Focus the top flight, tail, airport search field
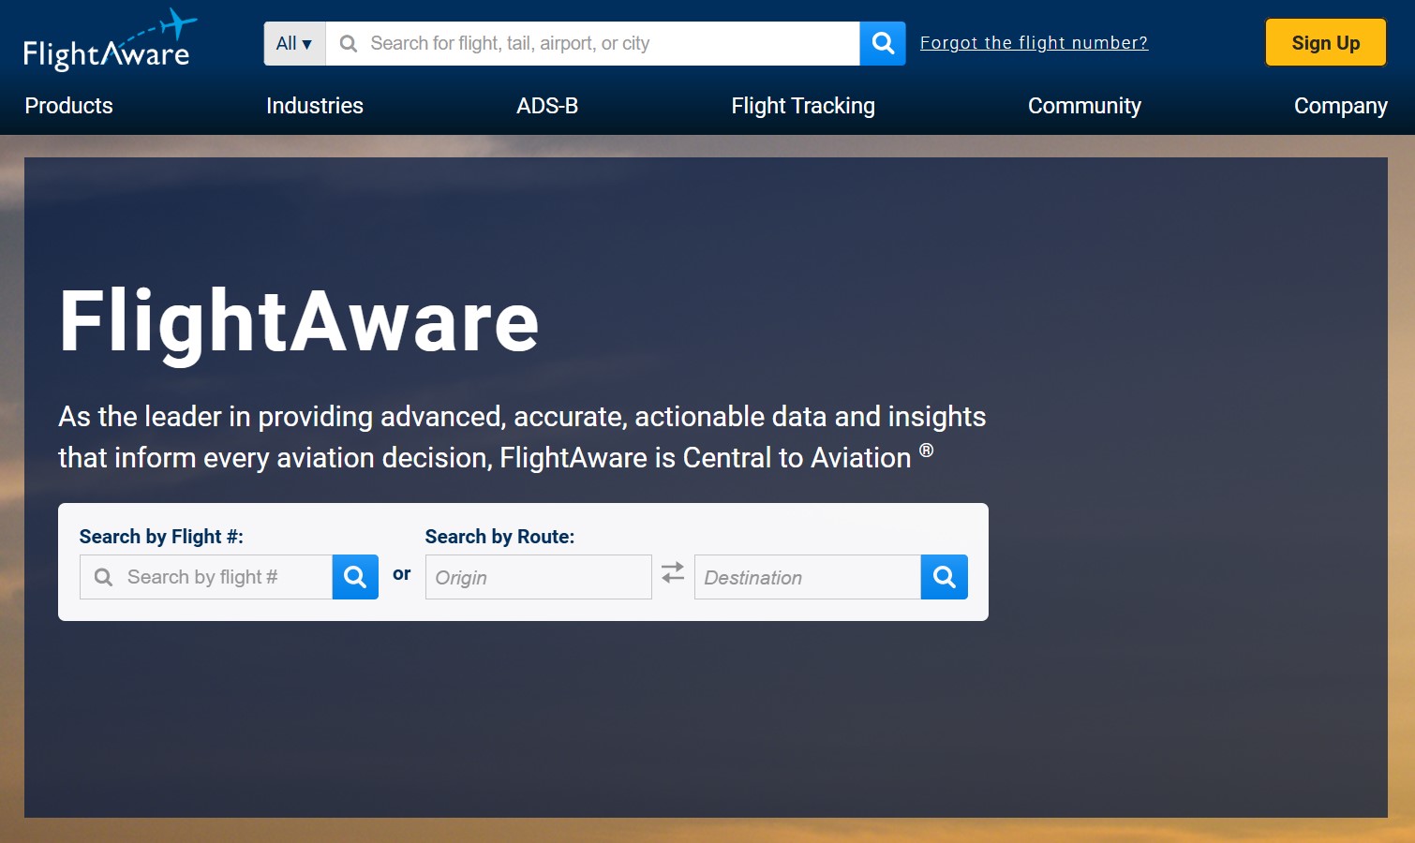The height and width of the screenshot is (843, 1415). (x=592, y=43)
